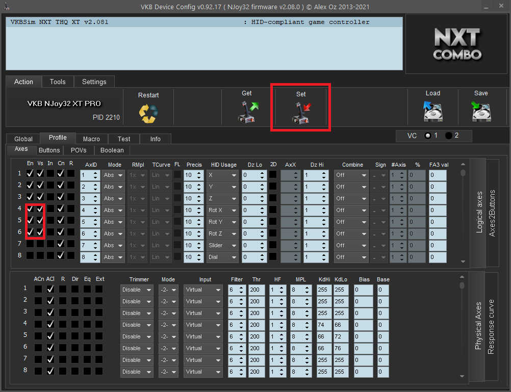Select VC radio option 1
This screenshot has height=392, width=511.
click(428, 136)
